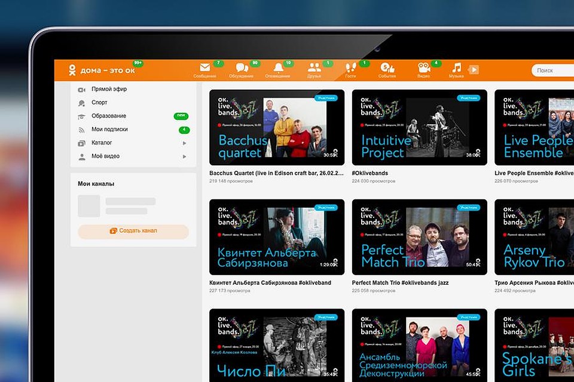Open the Ансамбль Средиземноморской Деконструкции video thumbnail

[420, 346]
